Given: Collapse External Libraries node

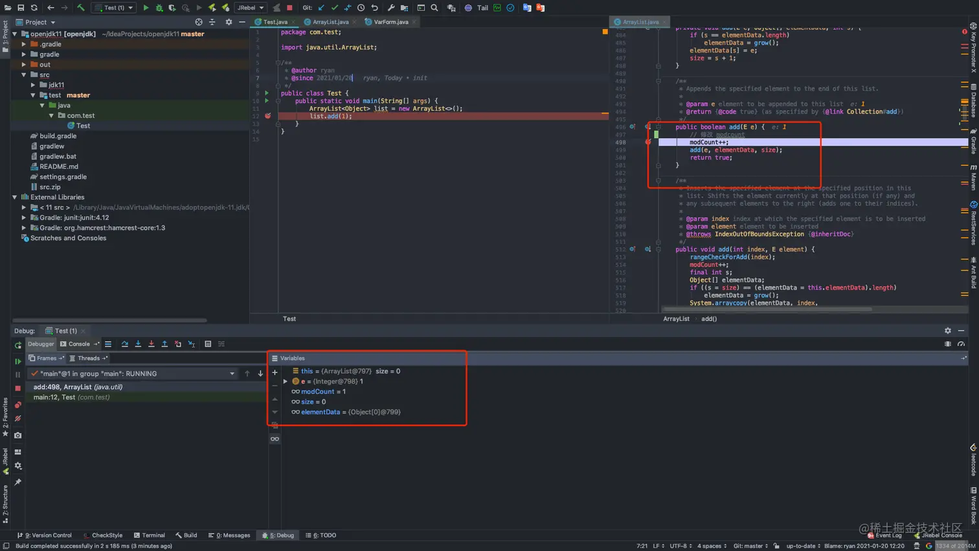Looking at the screenshot, I should pyautogui.click(x=15, y=197).
